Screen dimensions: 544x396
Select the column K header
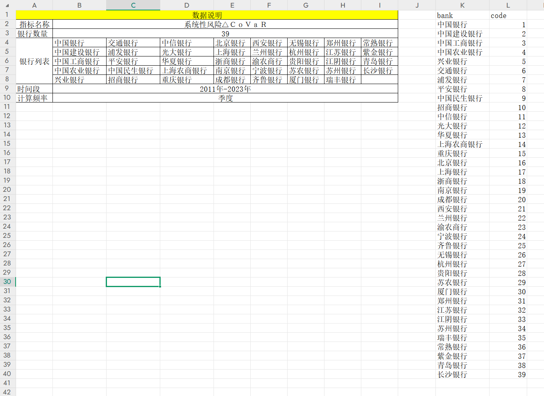coord(462,5)
